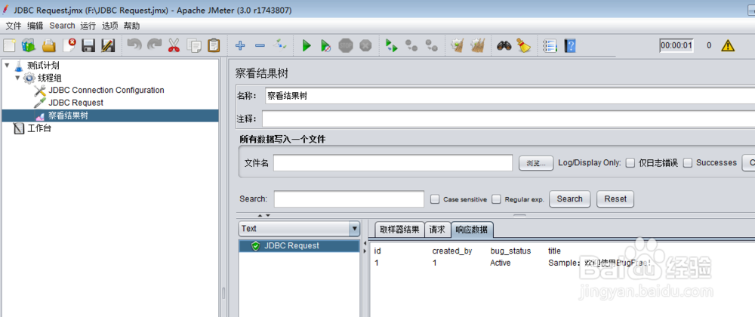View error log via warning triangle
This screenshot has height=317, width=755.
coord(728,46)
